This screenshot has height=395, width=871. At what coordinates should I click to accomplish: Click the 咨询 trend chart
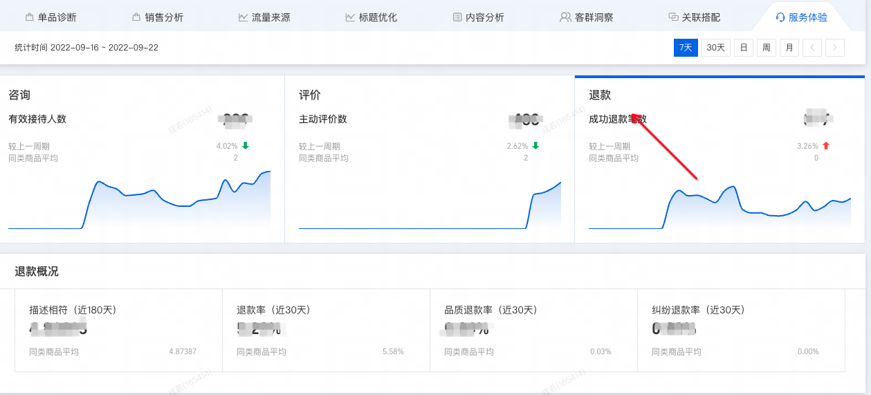(139, 200)
